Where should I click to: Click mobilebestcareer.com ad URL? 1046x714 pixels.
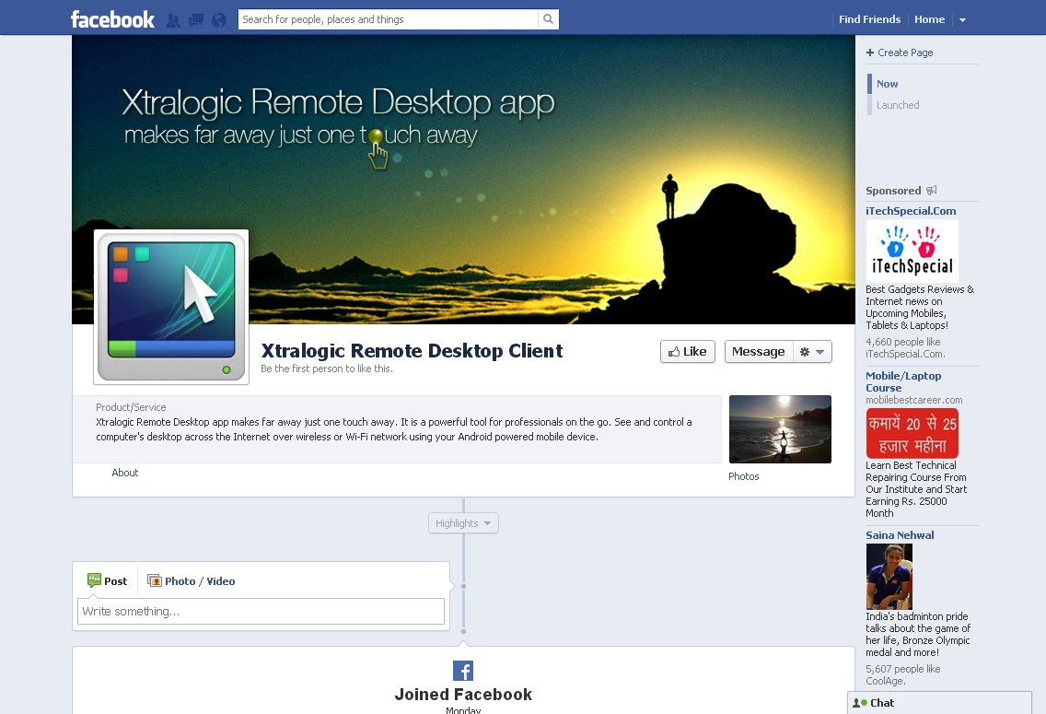(x=914, y=401)
